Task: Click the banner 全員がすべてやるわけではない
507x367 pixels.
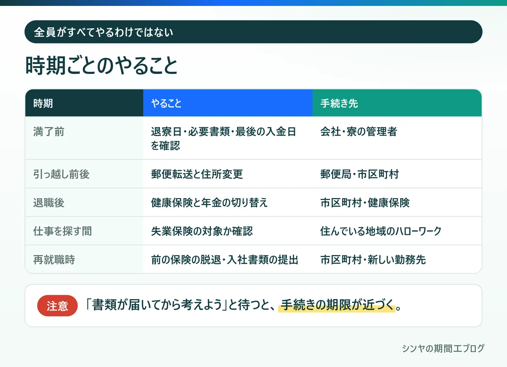Action: pos(253,32)
